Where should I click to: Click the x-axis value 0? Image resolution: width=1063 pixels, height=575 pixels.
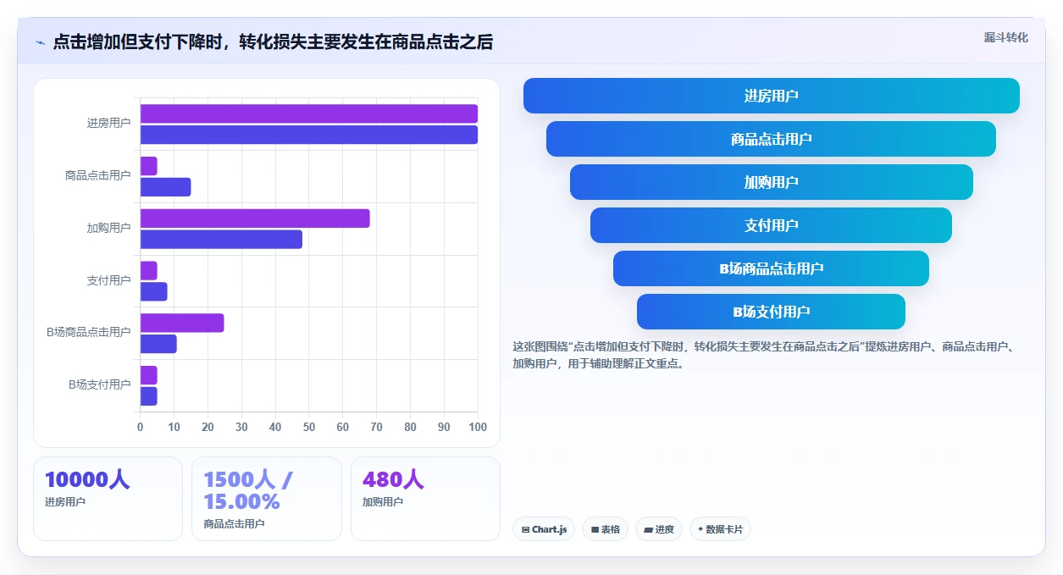click(x=141, y=428)
